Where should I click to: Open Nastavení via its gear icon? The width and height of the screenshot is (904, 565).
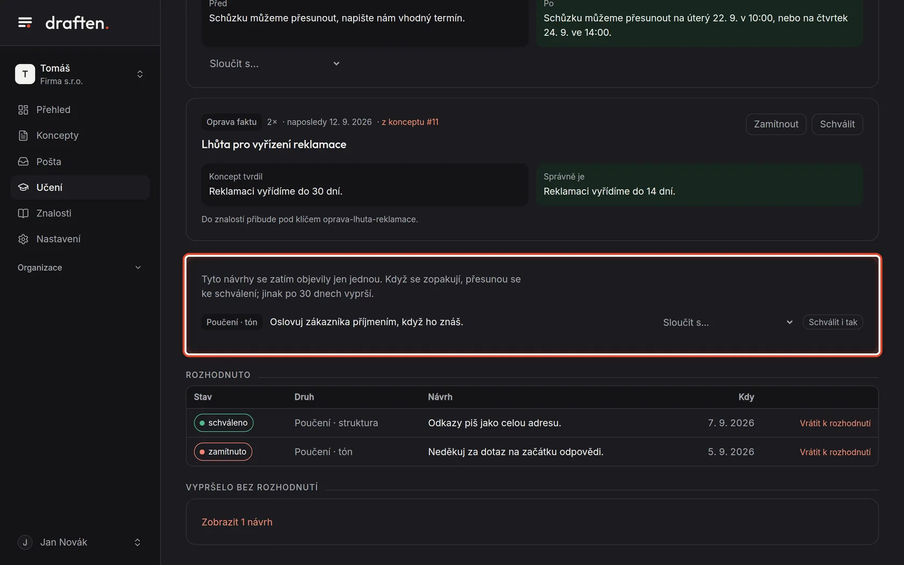(x=23, y=239)
